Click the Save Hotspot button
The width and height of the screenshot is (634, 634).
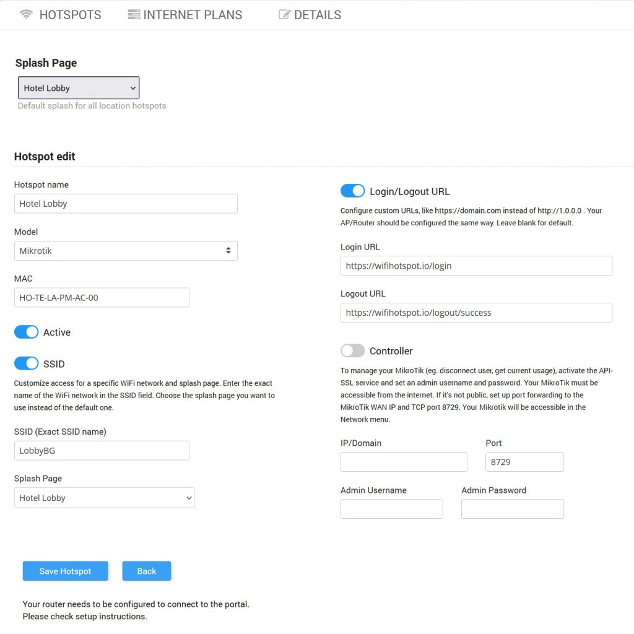coord(65,571)
